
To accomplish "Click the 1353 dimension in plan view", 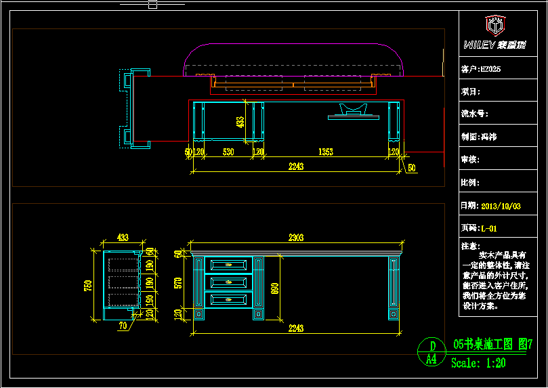I will [x=325, y=152].
